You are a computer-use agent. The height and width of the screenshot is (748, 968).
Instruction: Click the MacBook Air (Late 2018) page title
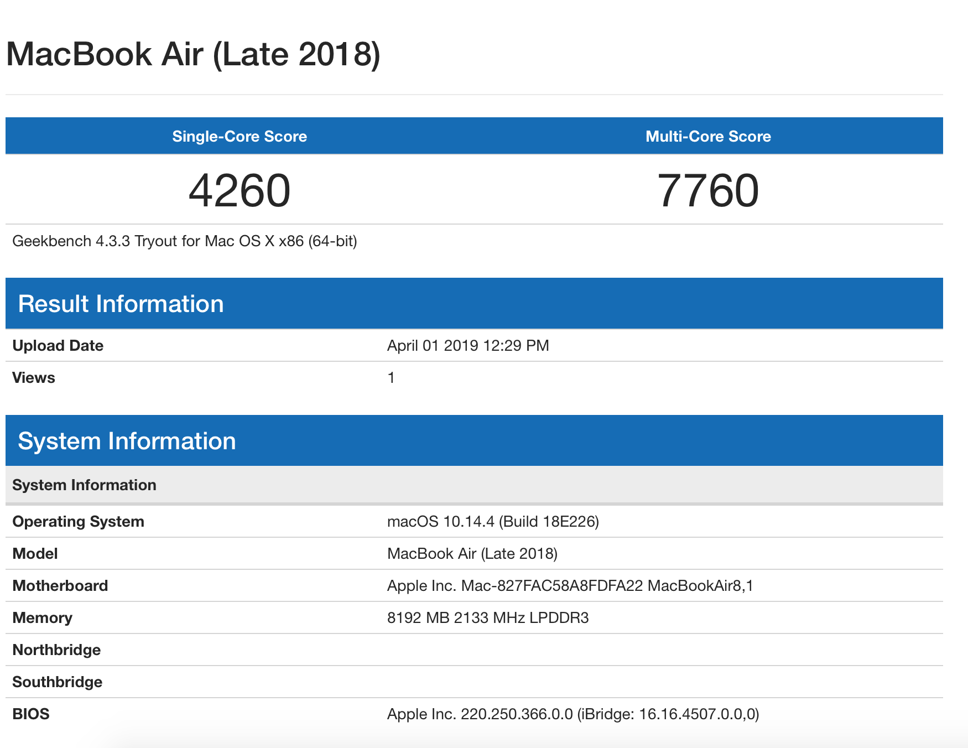(193, 54)
